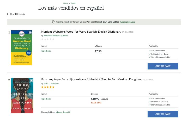194x120 pixels.
Task: Open the Books breadcrumb link
Action: click(x=74, y=3)
